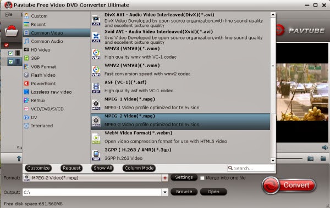Focus the format Search field
This screenshot has width=330, height=208.
click(x=251, y=168)
